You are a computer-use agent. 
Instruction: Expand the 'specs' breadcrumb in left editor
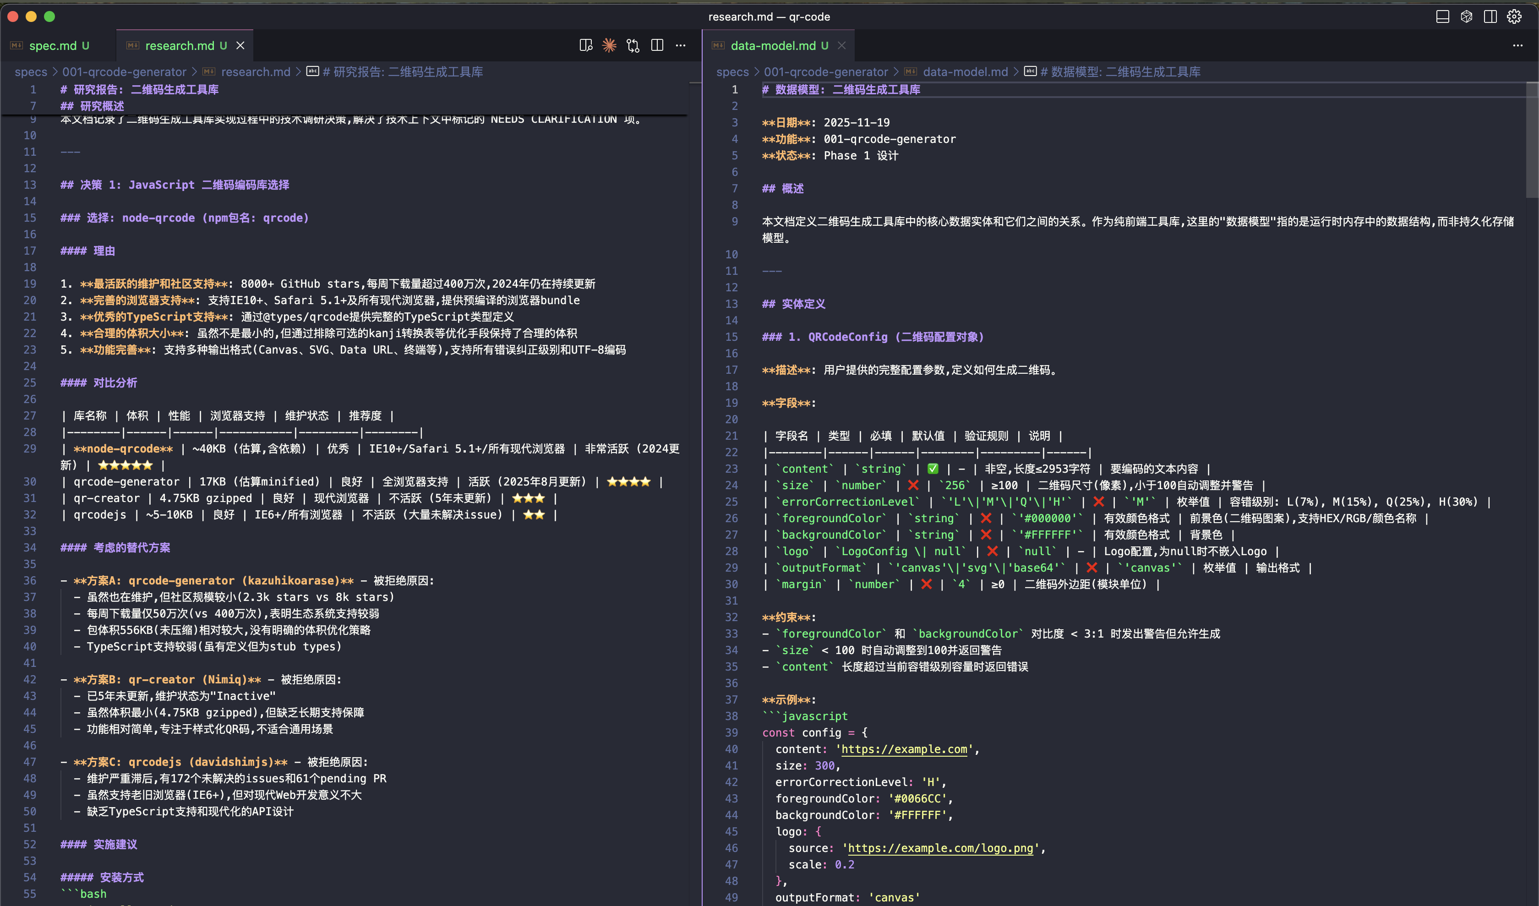[x=31, y=72]
